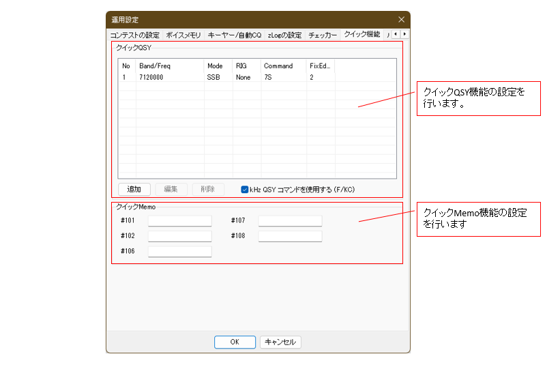
Task: Select the クイック機能 tab
Action: point(361,34)
